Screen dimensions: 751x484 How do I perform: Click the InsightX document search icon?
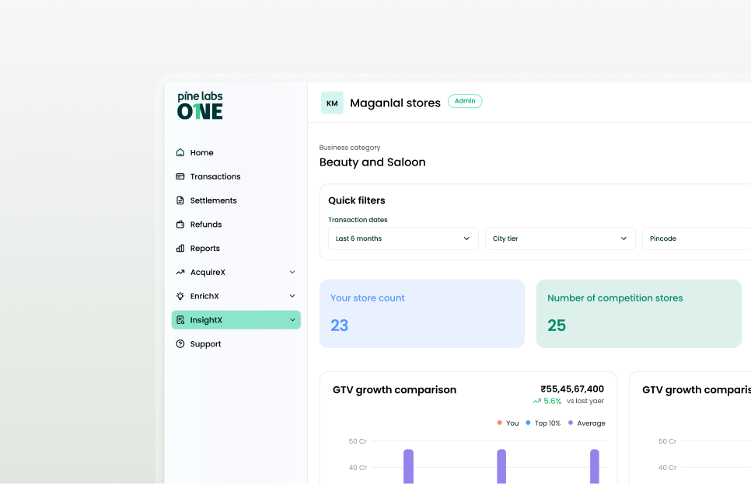pyautogui.click(x=180, y=320)
